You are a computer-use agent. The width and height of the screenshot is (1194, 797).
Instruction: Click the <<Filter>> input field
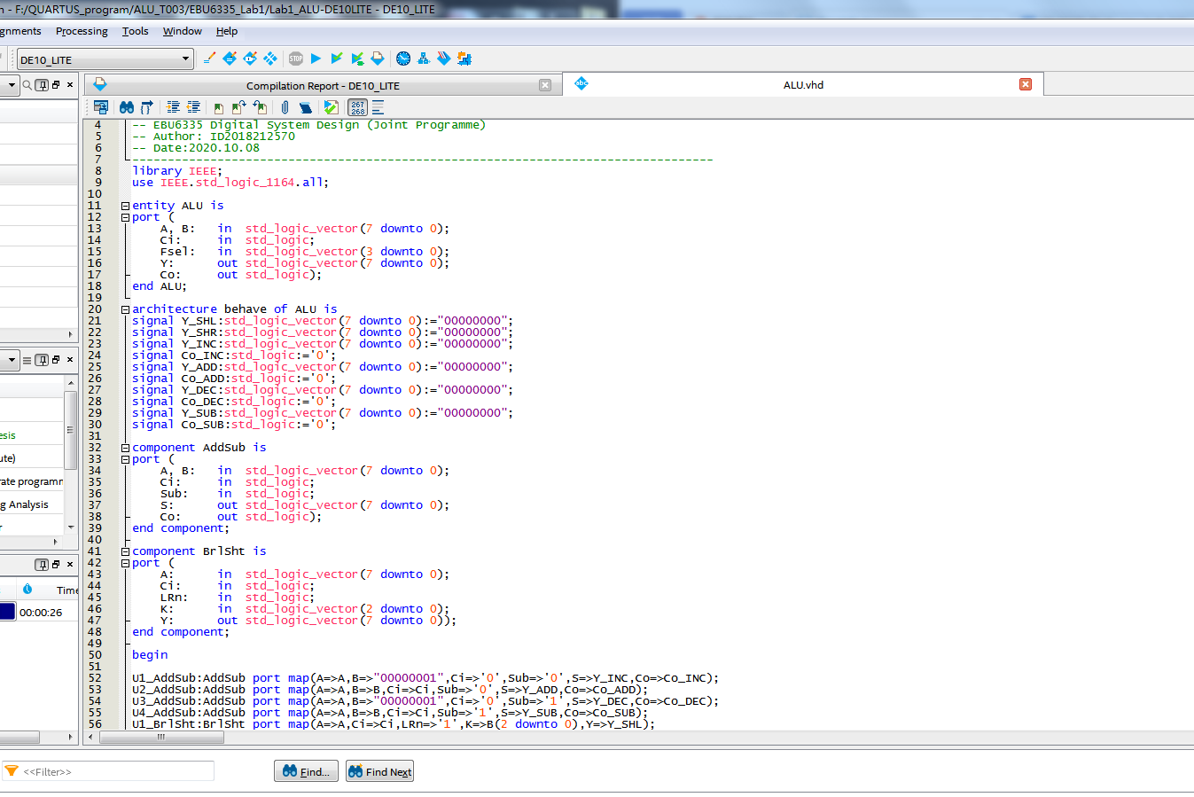108,771
